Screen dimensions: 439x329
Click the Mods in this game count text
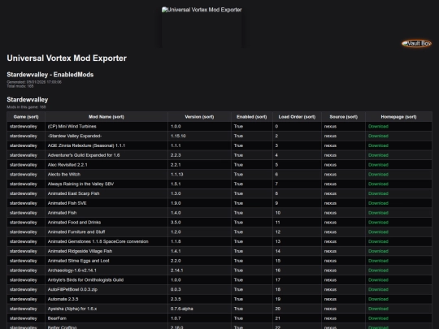click(x=26, y=107)
